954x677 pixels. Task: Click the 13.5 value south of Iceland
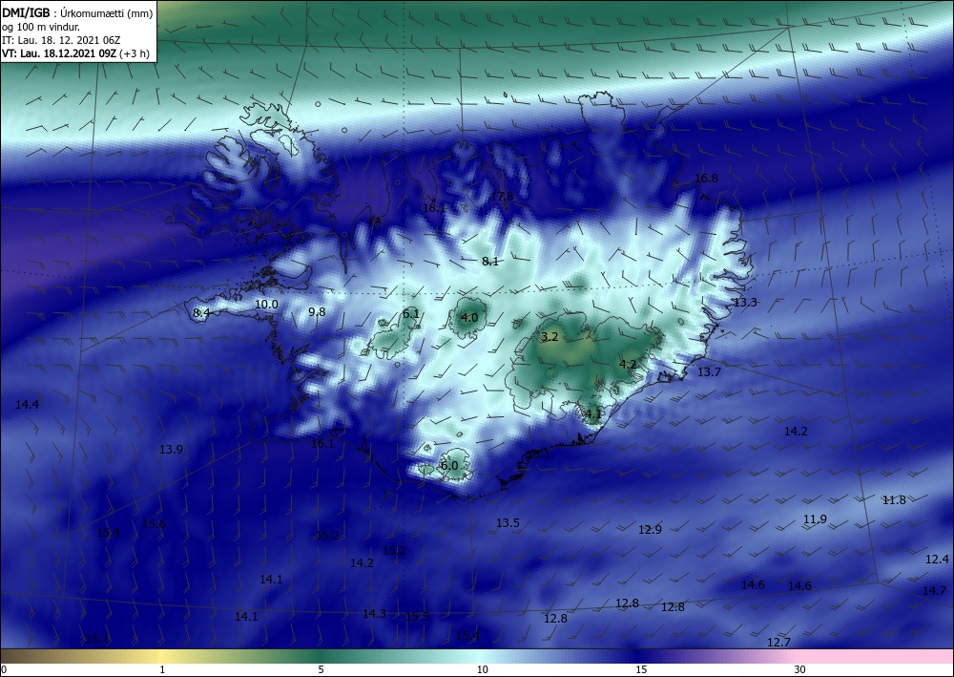[x=508, y=523]
